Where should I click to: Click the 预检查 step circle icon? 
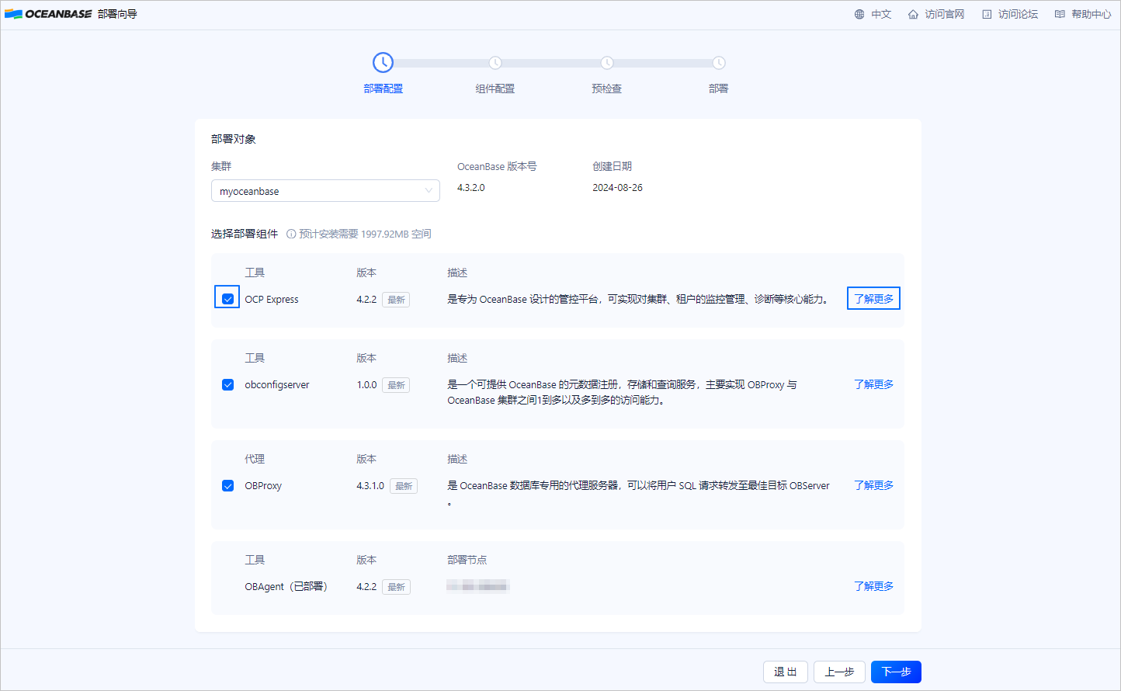[607, 63]
